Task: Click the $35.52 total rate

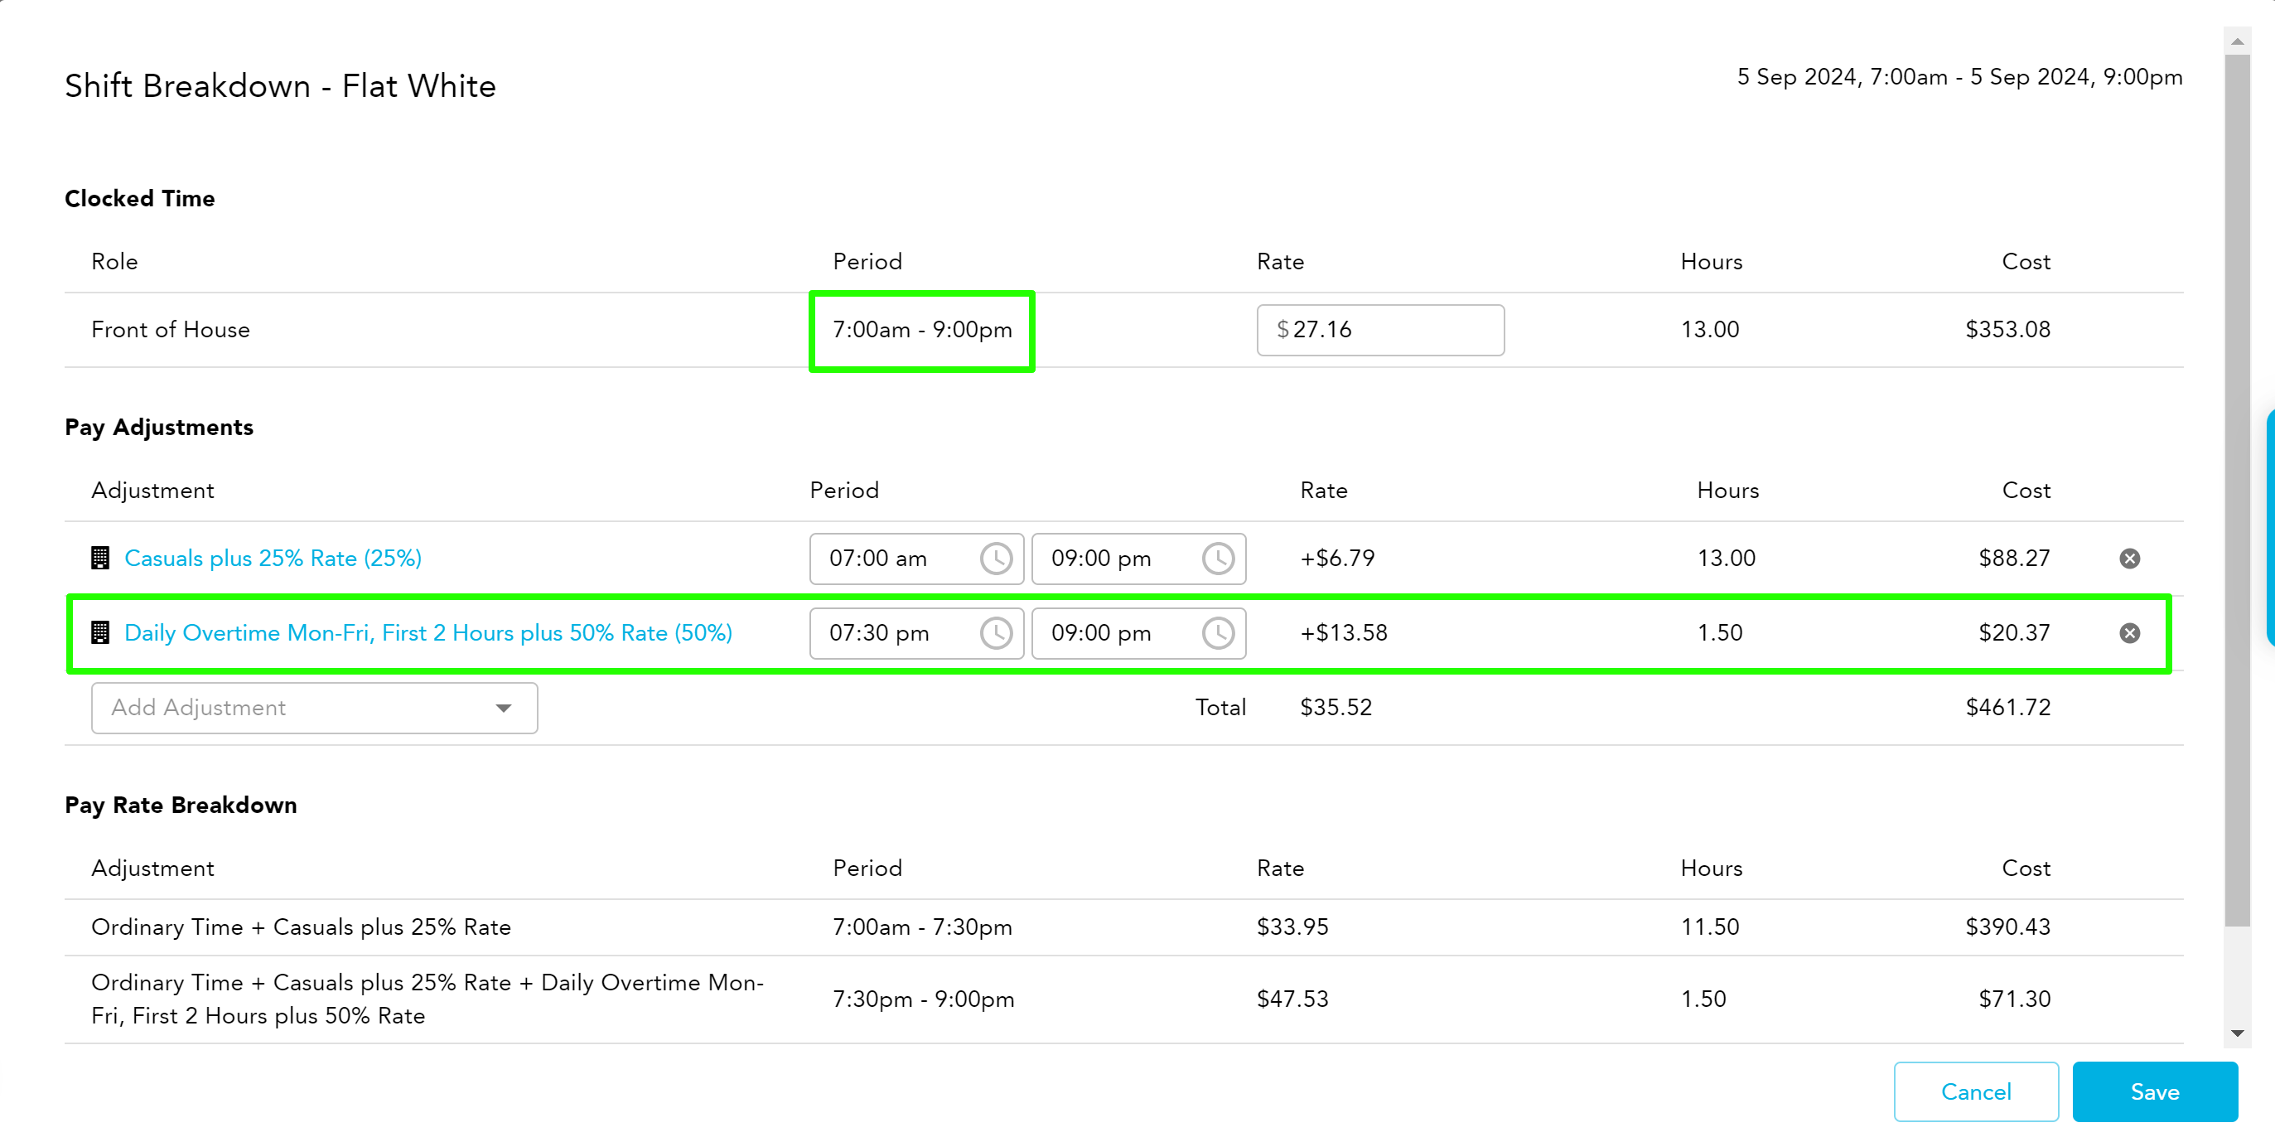Action: click(x=1336, y=708)
